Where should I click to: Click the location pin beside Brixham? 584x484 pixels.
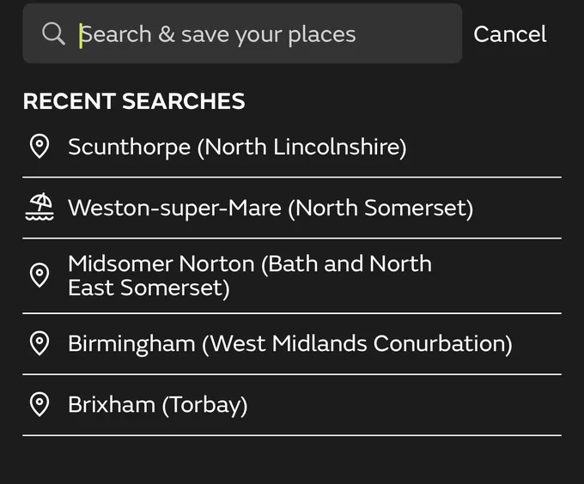click(40, 404)
